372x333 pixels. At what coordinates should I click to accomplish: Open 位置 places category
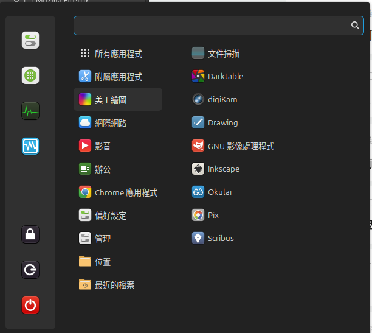[118, 261]
